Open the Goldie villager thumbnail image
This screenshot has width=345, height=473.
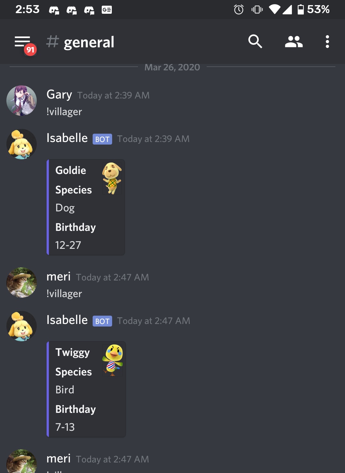112,178
